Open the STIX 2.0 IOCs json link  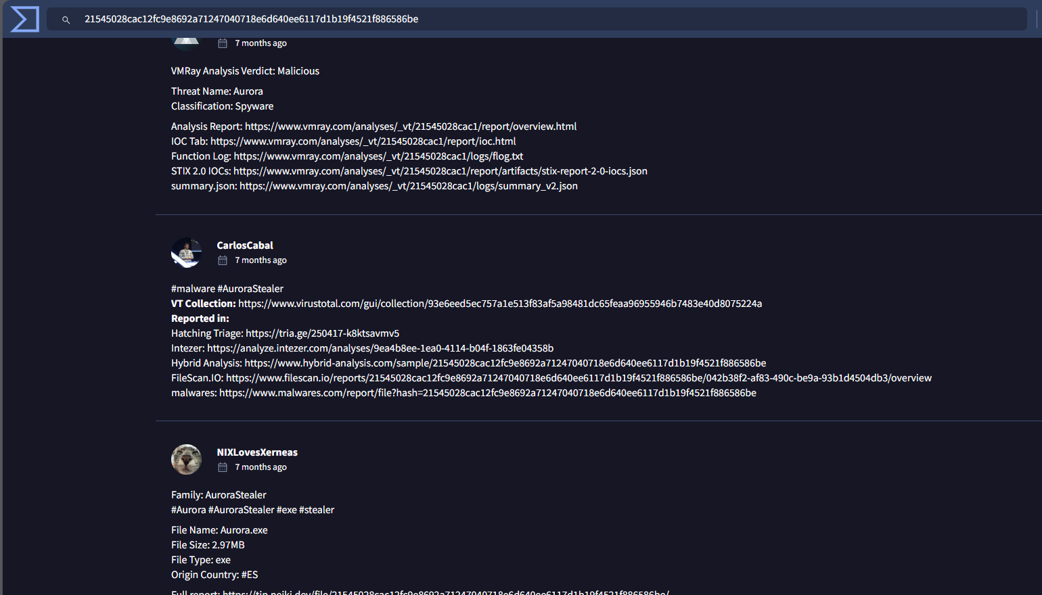440,171
